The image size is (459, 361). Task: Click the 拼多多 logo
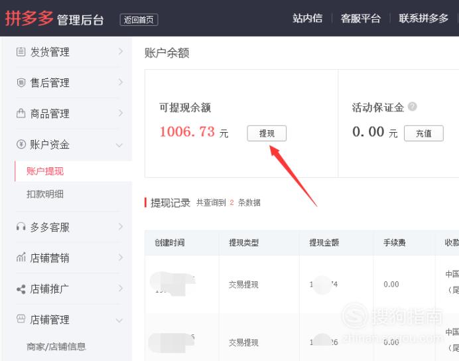pos(29,19)
